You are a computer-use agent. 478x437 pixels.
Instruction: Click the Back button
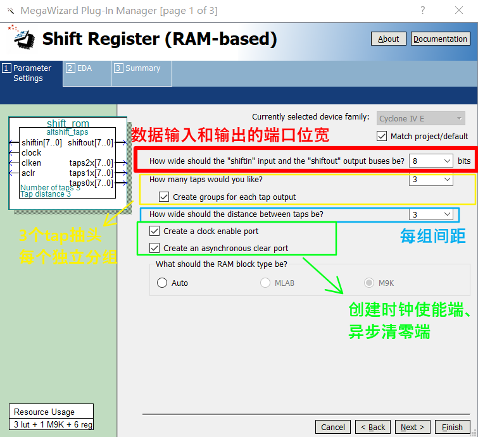[373, 427]
